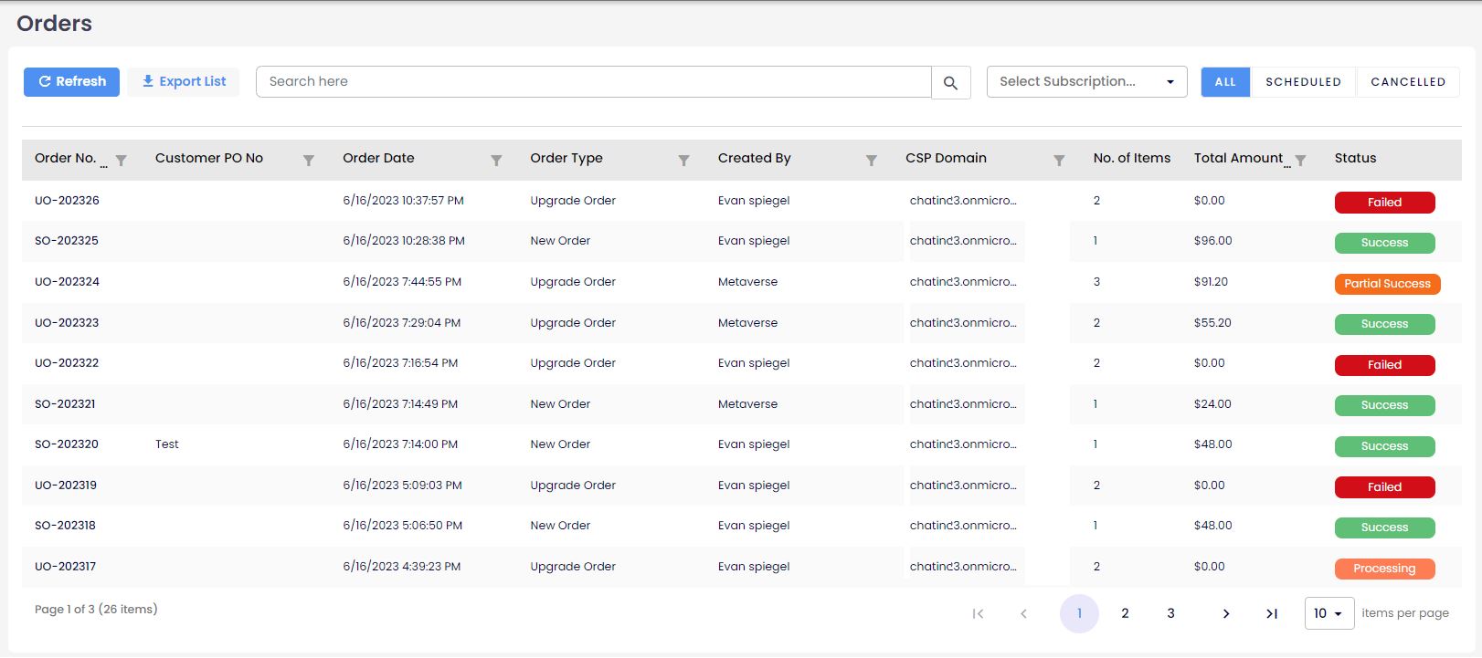Go to first page of orders

point(978,614)
